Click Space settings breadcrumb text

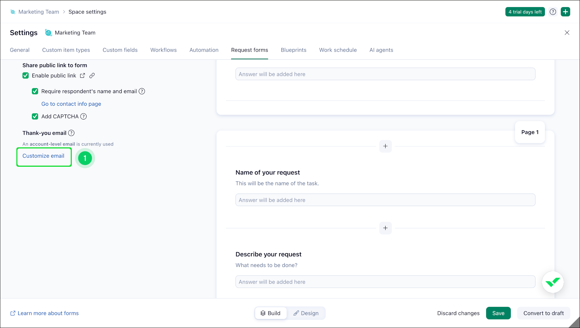(x=87, y=12)
